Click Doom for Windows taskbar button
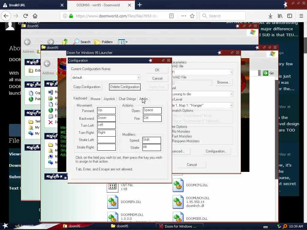 click(179, 226)
